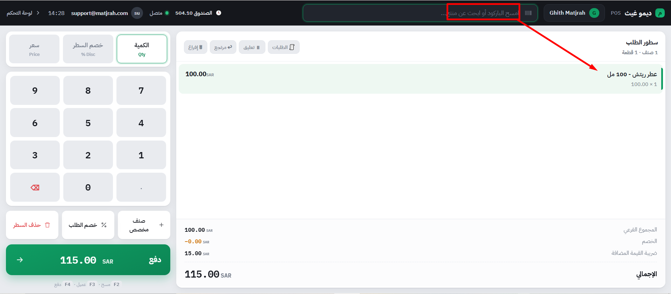Click the green G avatar of Ghith Matjrah
671x294 pixels.
pyautogui.click(x=594, y=13)
